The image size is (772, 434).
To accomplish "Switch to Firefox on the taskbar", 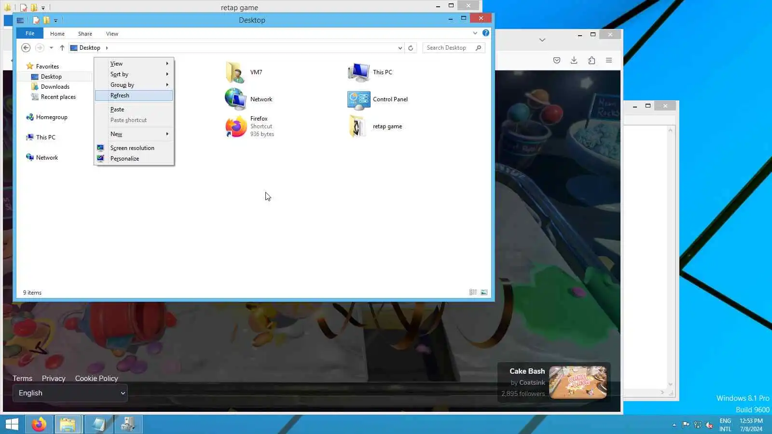I will click(39, 424).
